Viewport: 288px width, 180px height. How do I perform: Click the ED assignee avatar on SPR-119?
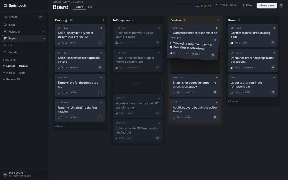(100, 68)
